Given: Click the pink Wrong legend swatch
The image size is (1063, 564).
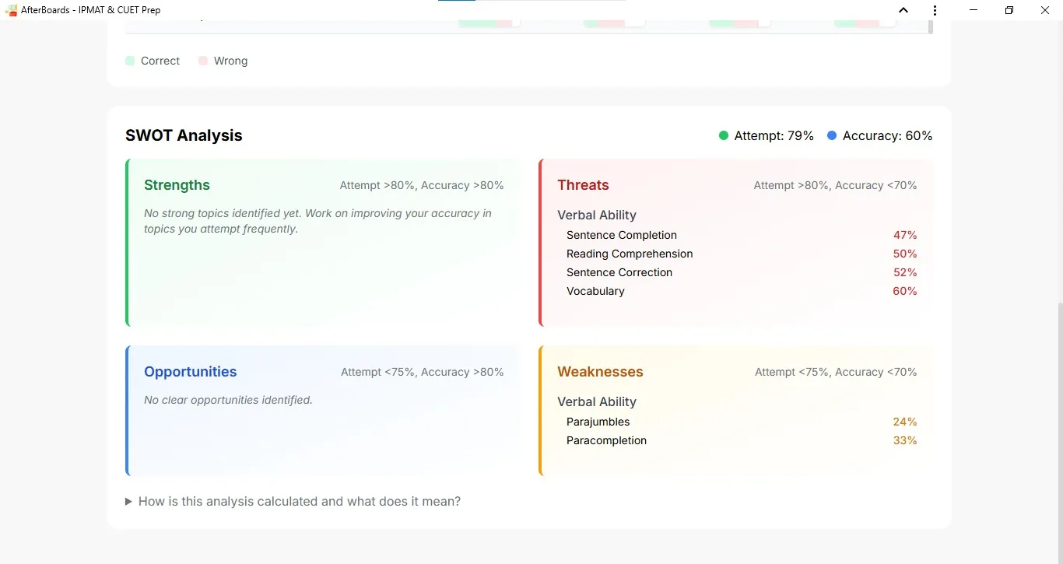Looking at the screenshot, I should coord(203,61).
